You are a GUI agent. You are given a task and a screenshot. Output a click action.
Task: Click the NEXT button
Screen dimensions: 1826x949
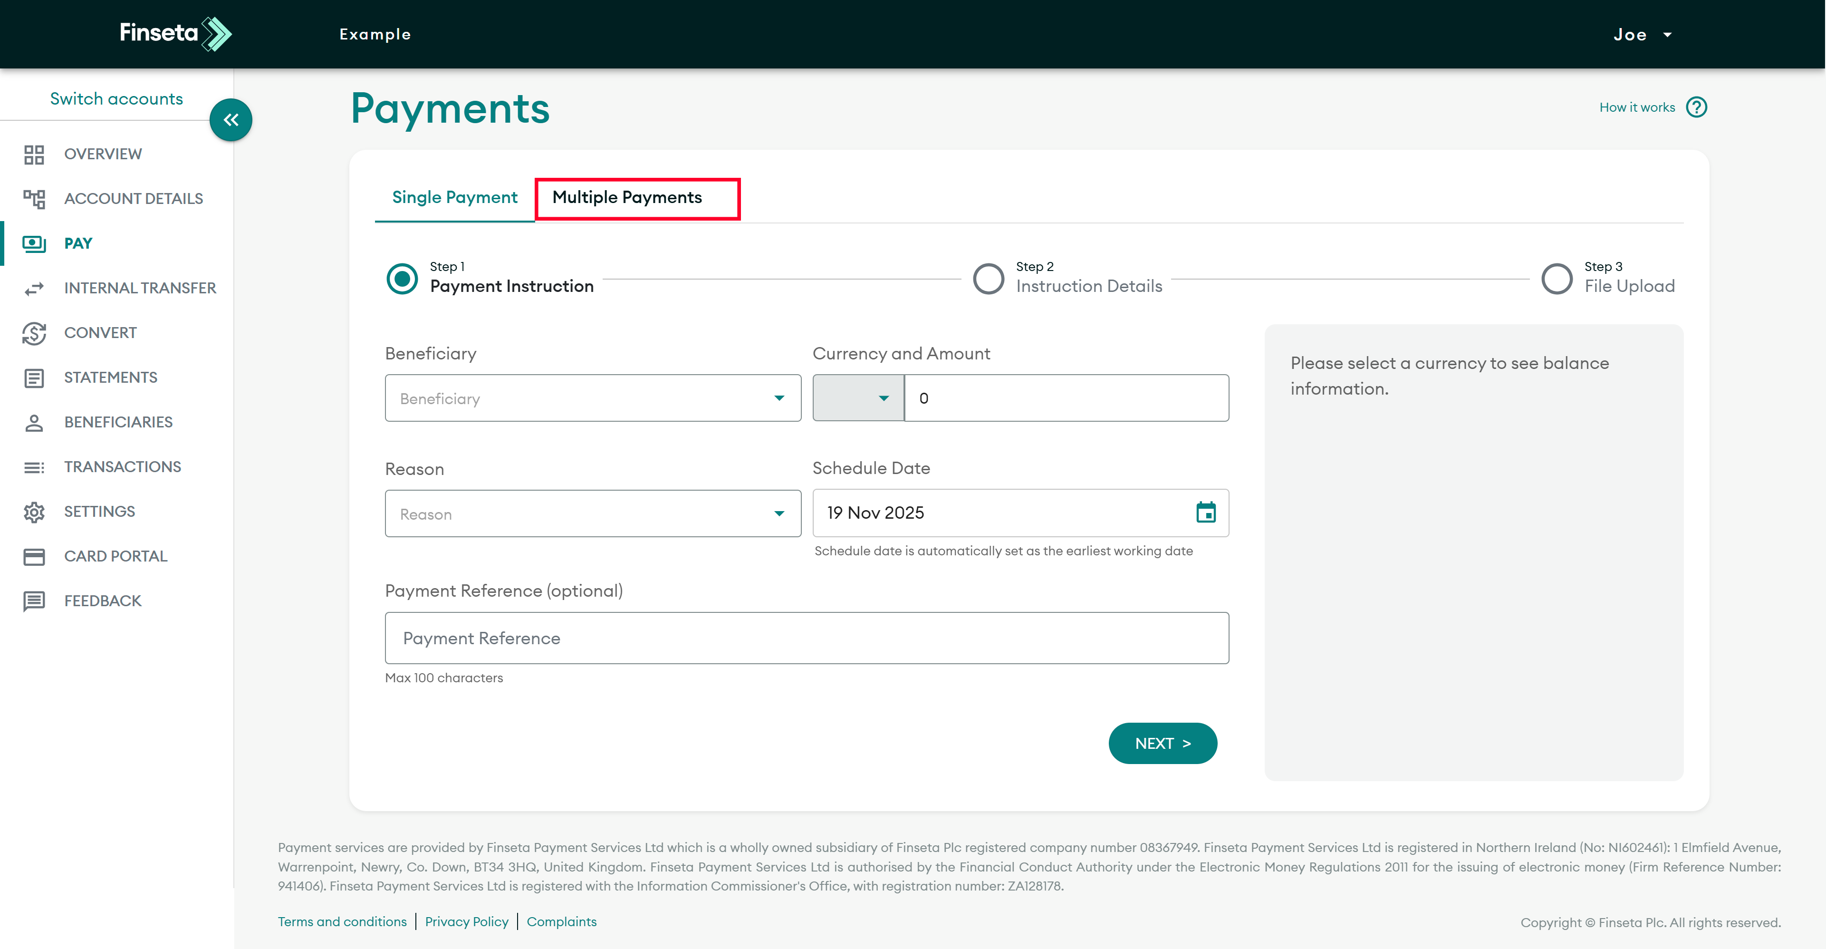click(x=1162, y=743)
